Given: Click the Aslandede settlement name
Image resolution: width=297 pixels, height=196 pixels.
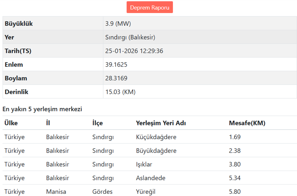Looking at the screenshot, I should click(150, 178).
